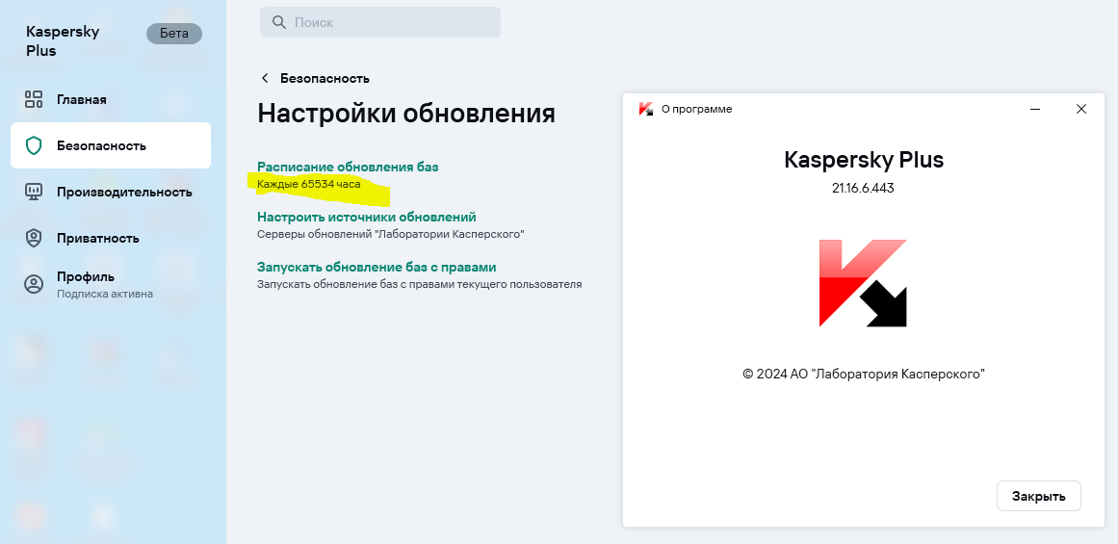
Task: Open the Профиль section
Action: tap(111, 284)
